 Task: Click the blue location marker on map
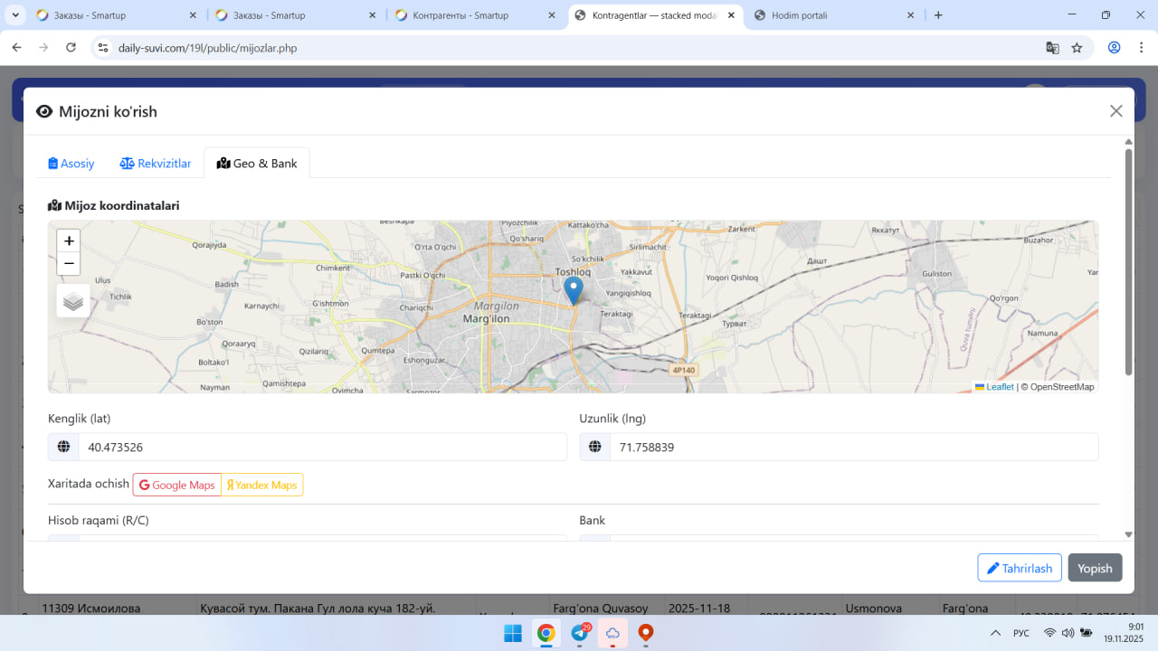(573, 290)
